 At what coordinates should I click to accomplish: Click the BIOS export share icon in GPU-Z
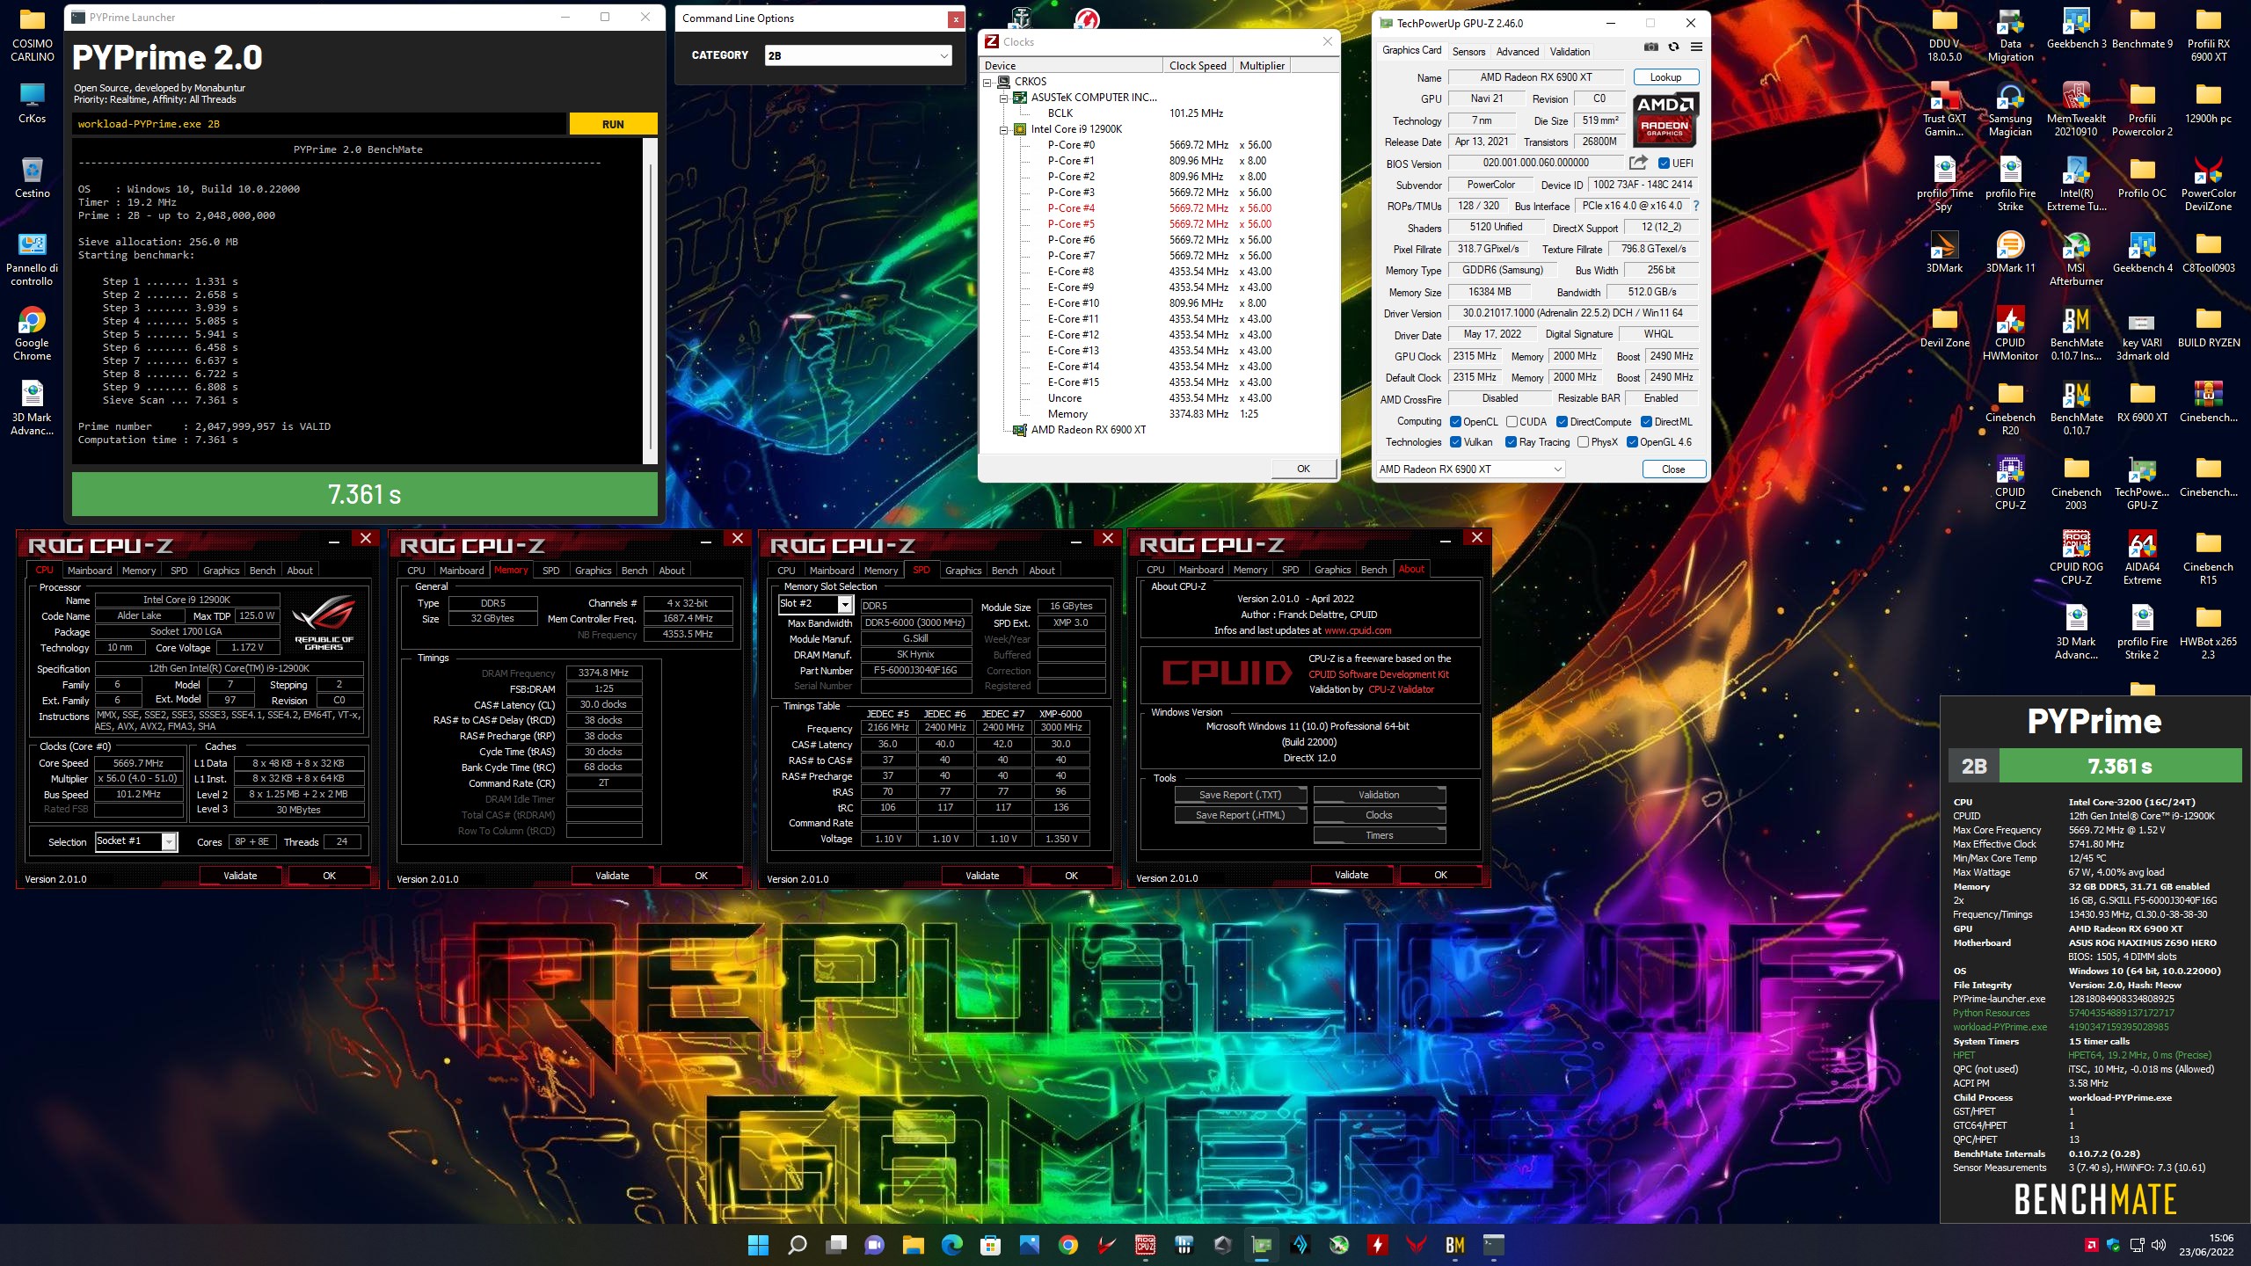coord(1637,163)
